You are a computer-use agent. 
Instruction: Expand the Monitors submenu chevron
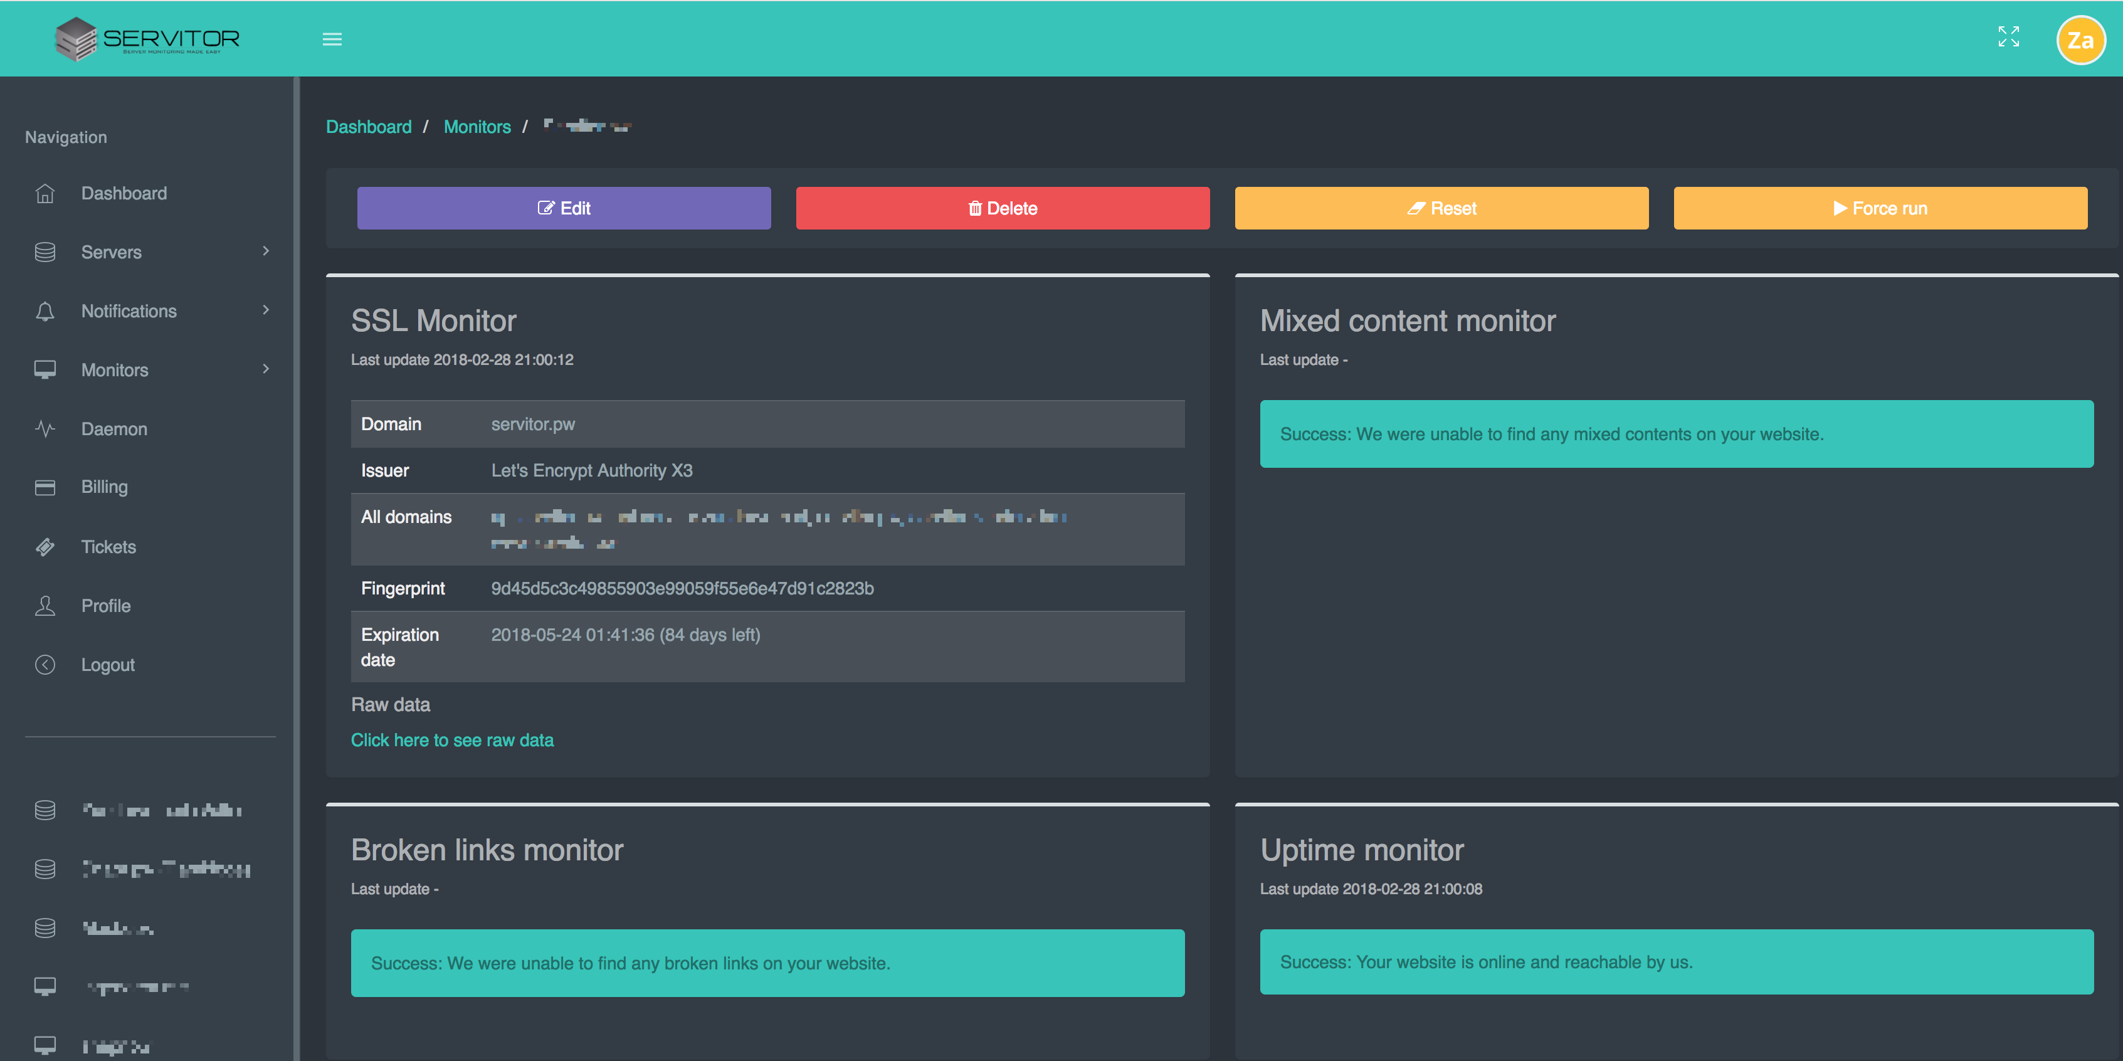[265, 369]
